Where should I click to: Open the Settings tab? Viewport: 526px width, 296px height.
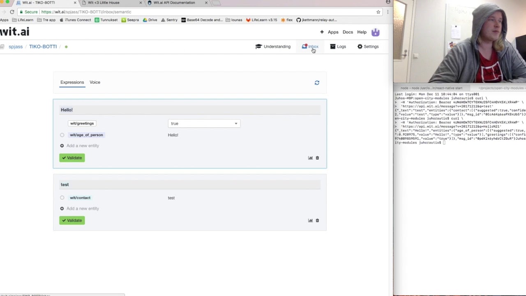pyautogui.click(x=368, y=46)
